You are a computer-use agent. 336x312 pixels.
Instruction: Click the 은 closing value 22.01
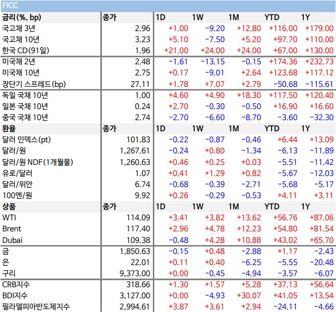140,262
